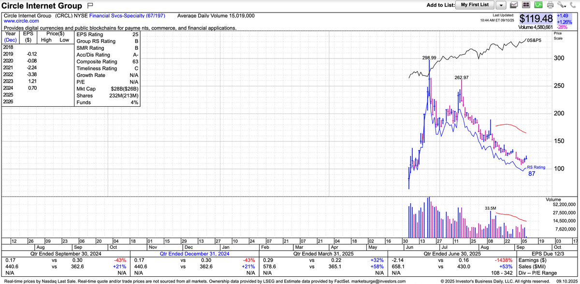Print the chart with the printer icon
The image size is (580, 284).
click(550, 5)
